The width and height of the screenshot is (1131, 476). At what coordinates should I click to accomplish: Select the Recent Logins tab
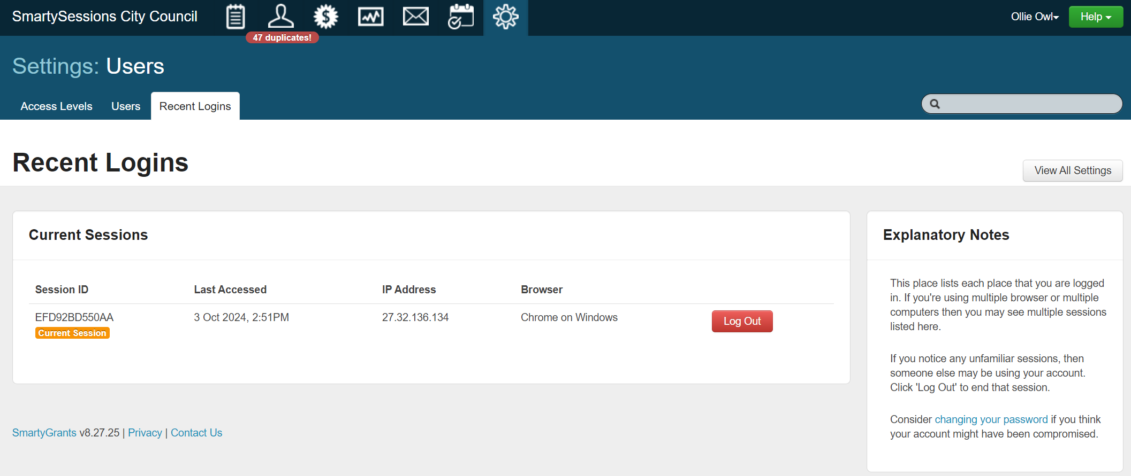[x=195, y=106]
